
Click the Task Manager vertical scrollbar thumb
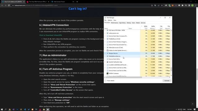tap(171, 69)
